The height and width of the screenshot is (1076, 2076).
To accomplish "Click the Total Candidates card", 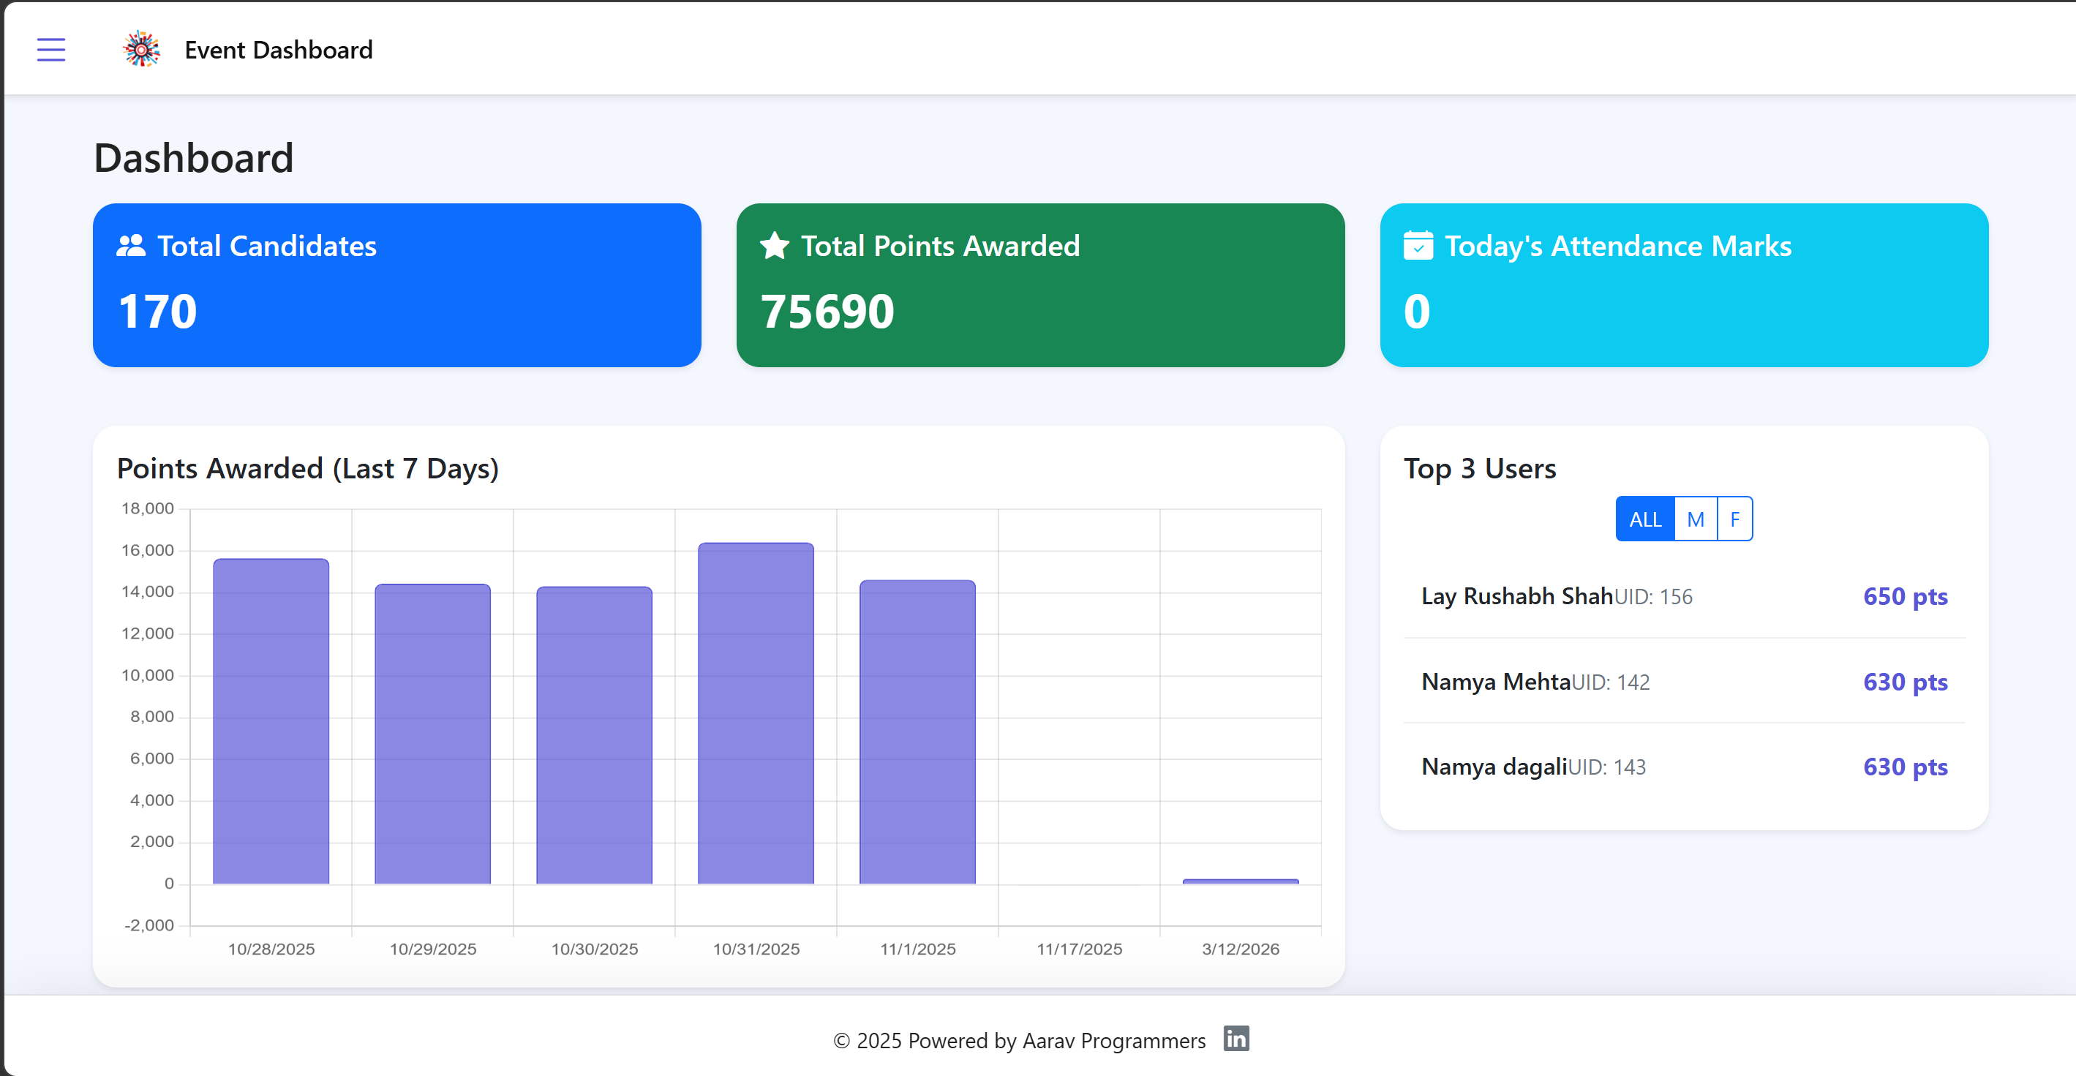I will coord(396,285).
